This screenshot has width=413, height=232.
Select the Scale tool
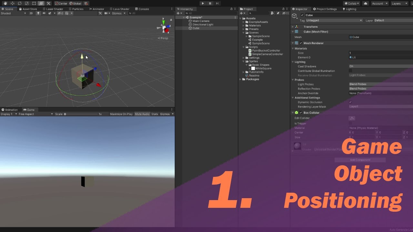(x=27, y=3)
